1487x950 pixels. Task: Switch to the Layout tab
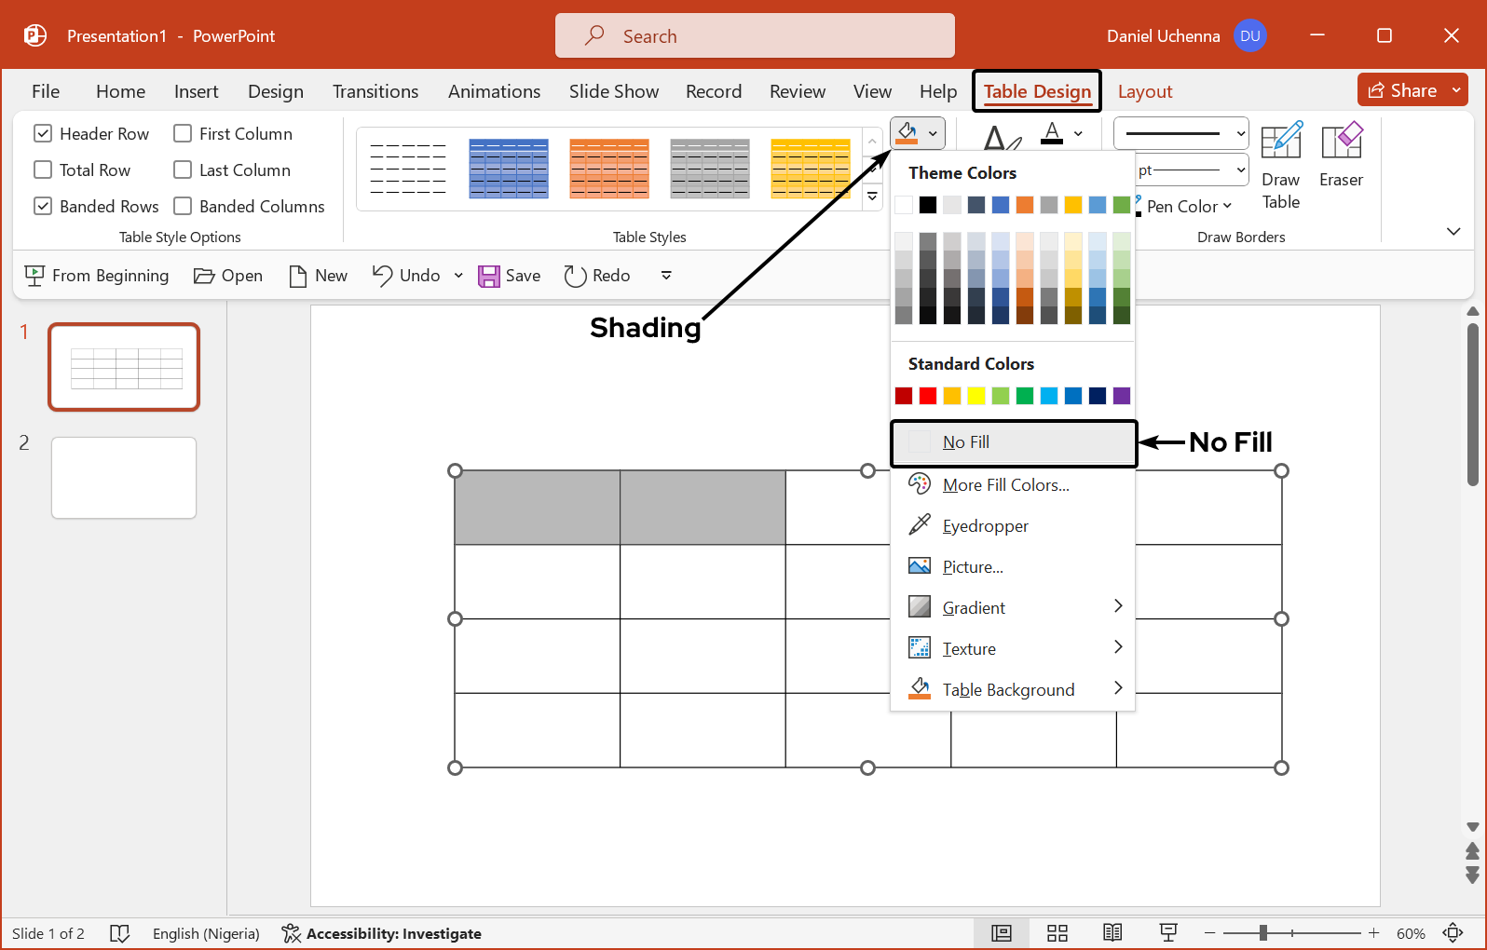[1144, 91]
